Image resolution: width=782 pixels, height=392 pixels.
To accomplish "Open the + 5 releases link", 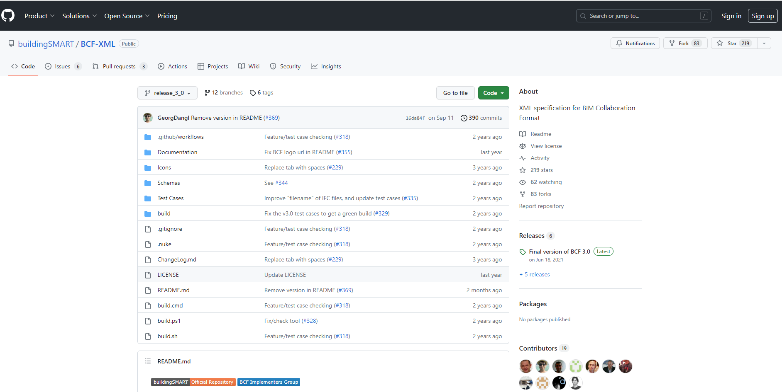I will (535, 275).
